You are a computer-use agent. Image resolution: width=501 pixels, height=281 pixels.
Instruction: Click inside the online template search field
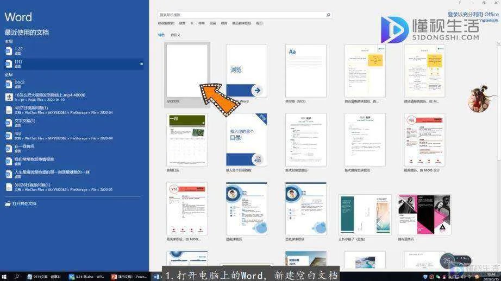tap(239, 15)
